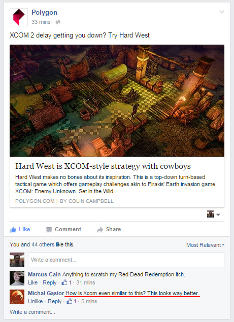Image resolution: width=234 pixels, height=322 pixels.
Task: Open Marcus Cain's avatar picture
Action: [17, 278]
